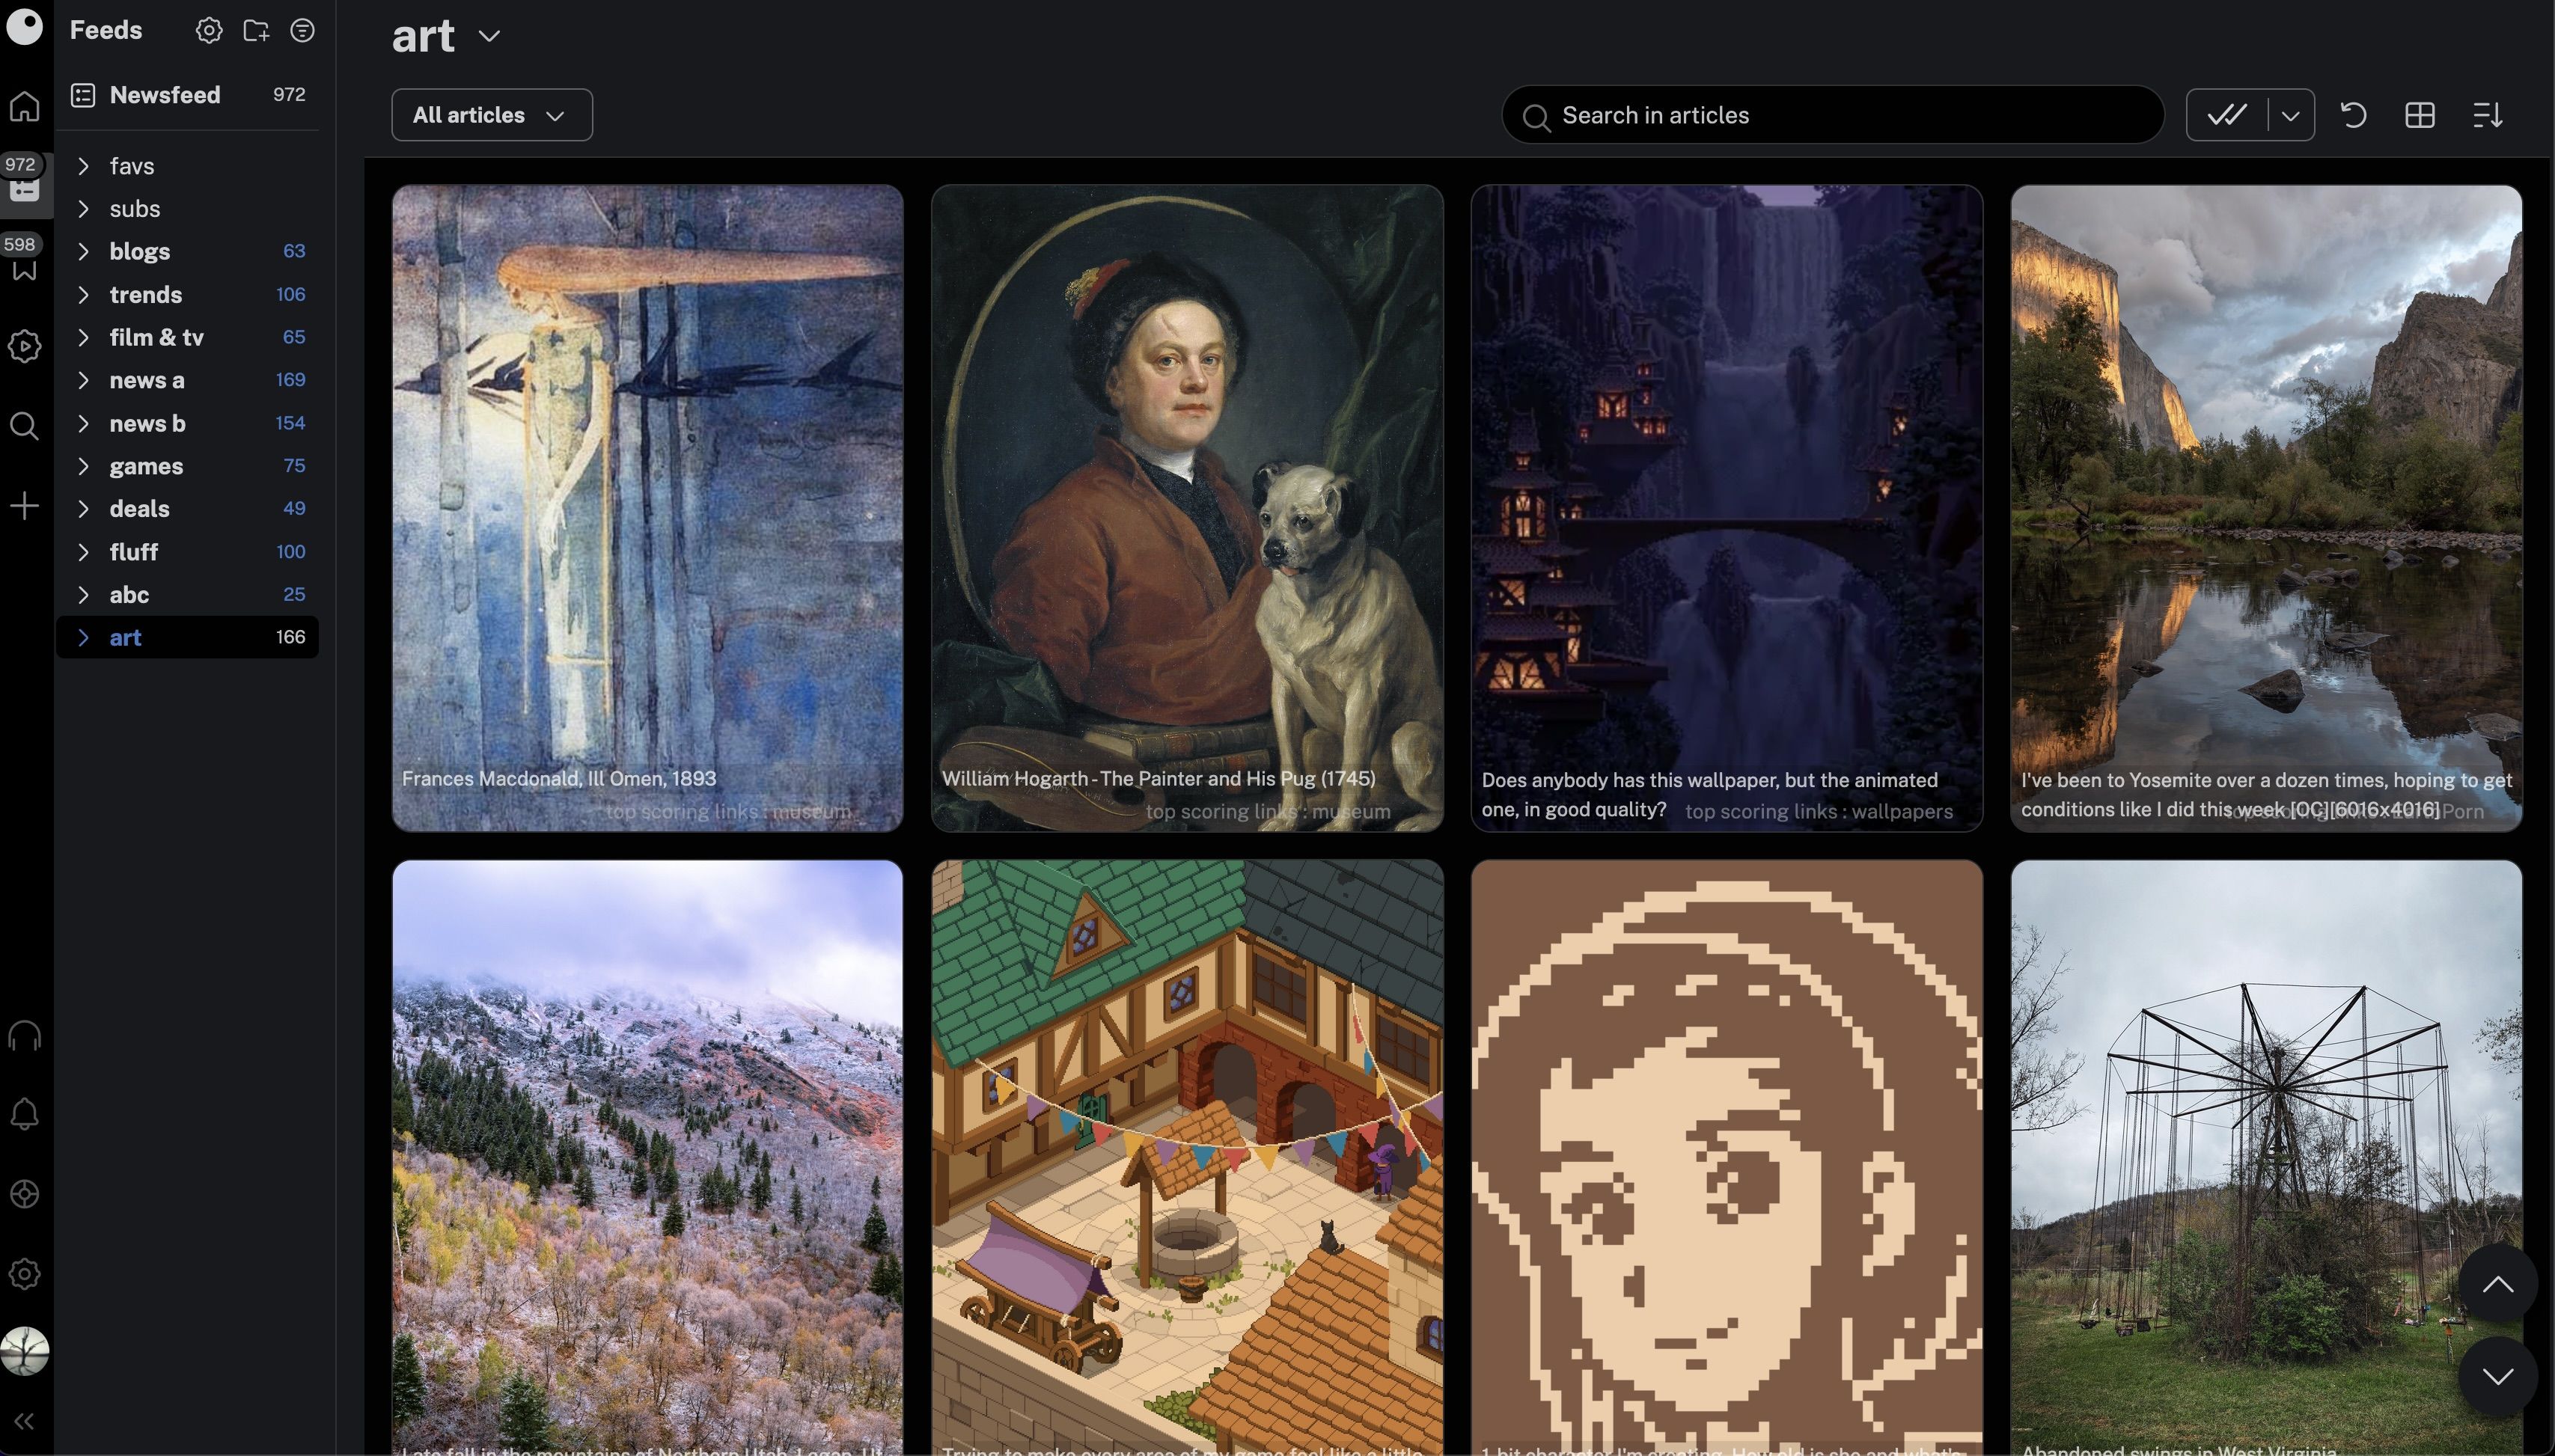Select the 'film & tv' feed item
2555x1456 pixels.
[156, 337]
